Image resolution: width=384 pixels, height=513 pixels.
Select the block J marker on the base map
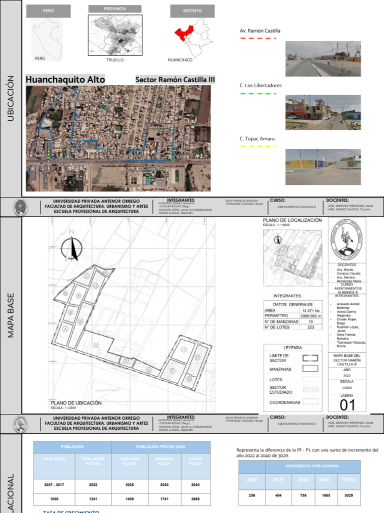(95, 285)
